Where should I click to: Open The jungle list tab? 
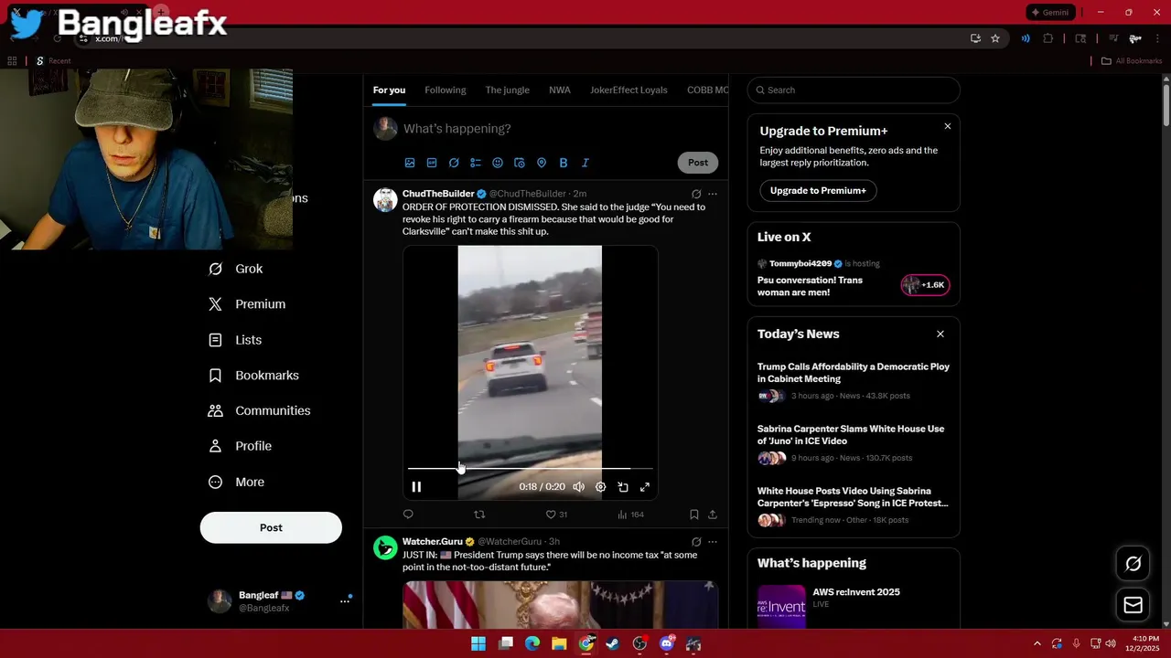508,90
